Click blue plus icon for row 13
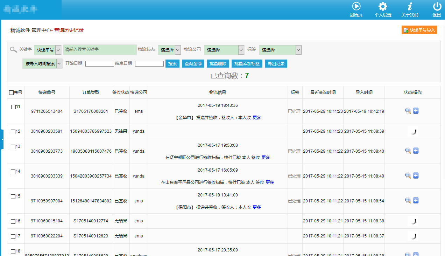445x256 pixels. coord(416,151)
